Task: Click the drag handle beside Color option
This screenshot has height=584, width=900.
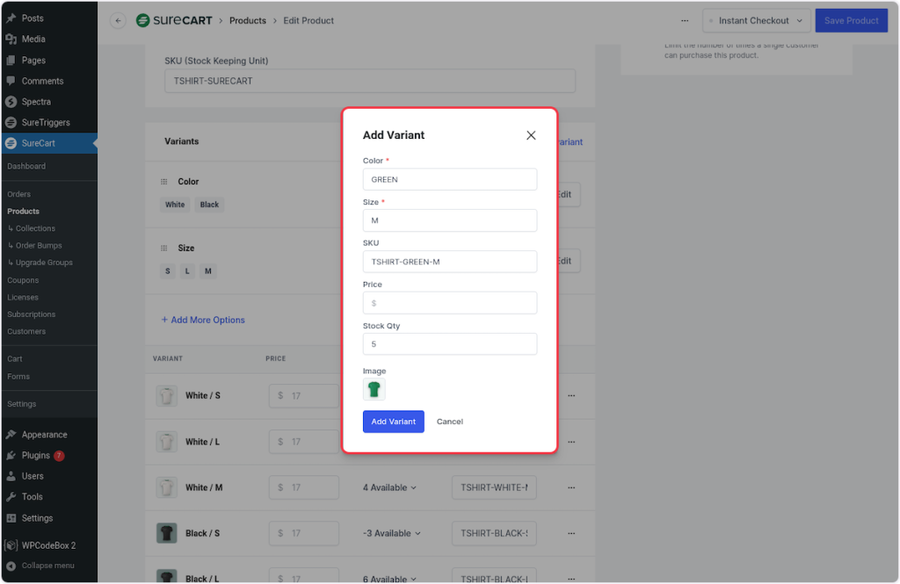Action: [163, 182]
